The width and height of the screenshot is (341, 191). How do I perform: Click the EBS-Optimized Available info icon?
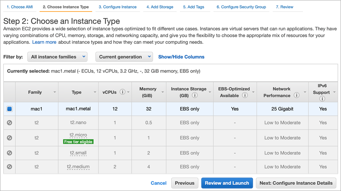coord(245,95)
